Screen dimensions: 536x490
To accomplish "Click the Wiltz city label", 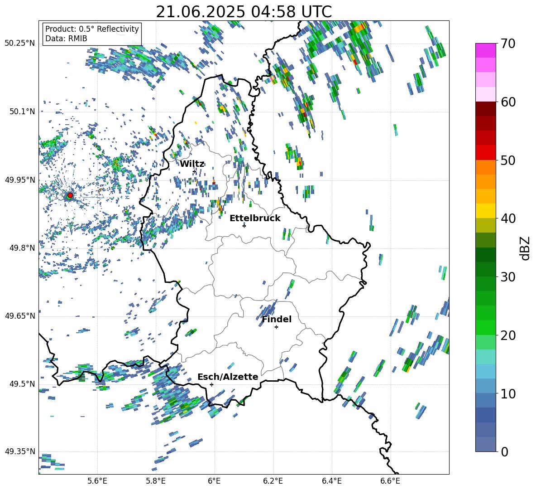I will (x=192, y=164).
